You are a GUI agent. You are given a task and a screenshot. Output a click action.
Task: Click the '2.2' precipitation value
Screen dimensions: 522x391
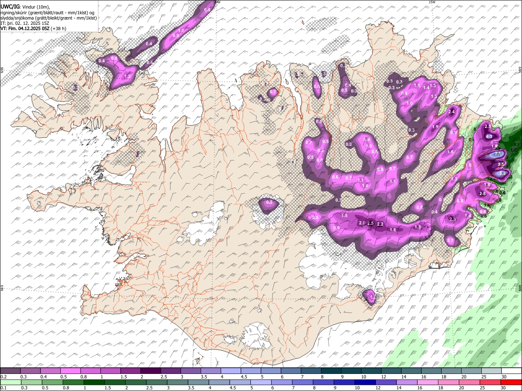tap(380, 224)
